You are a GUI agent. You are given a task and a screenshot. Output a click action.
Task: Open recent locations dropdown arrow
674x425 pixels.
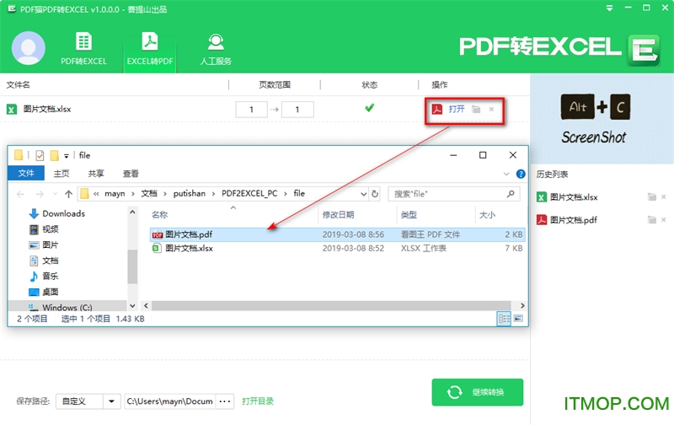[x=55, y=195]
